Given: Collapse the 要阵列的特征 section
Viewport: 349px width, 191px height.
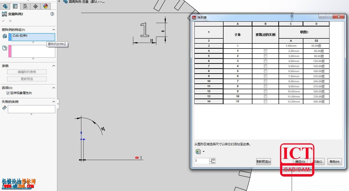Looking at the screenshot, I should pos(53,30).
